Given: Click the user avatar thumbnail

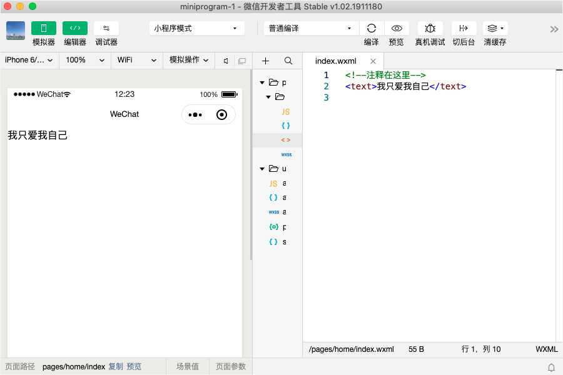Looking at the screenshot, I should tap(16, 31).
